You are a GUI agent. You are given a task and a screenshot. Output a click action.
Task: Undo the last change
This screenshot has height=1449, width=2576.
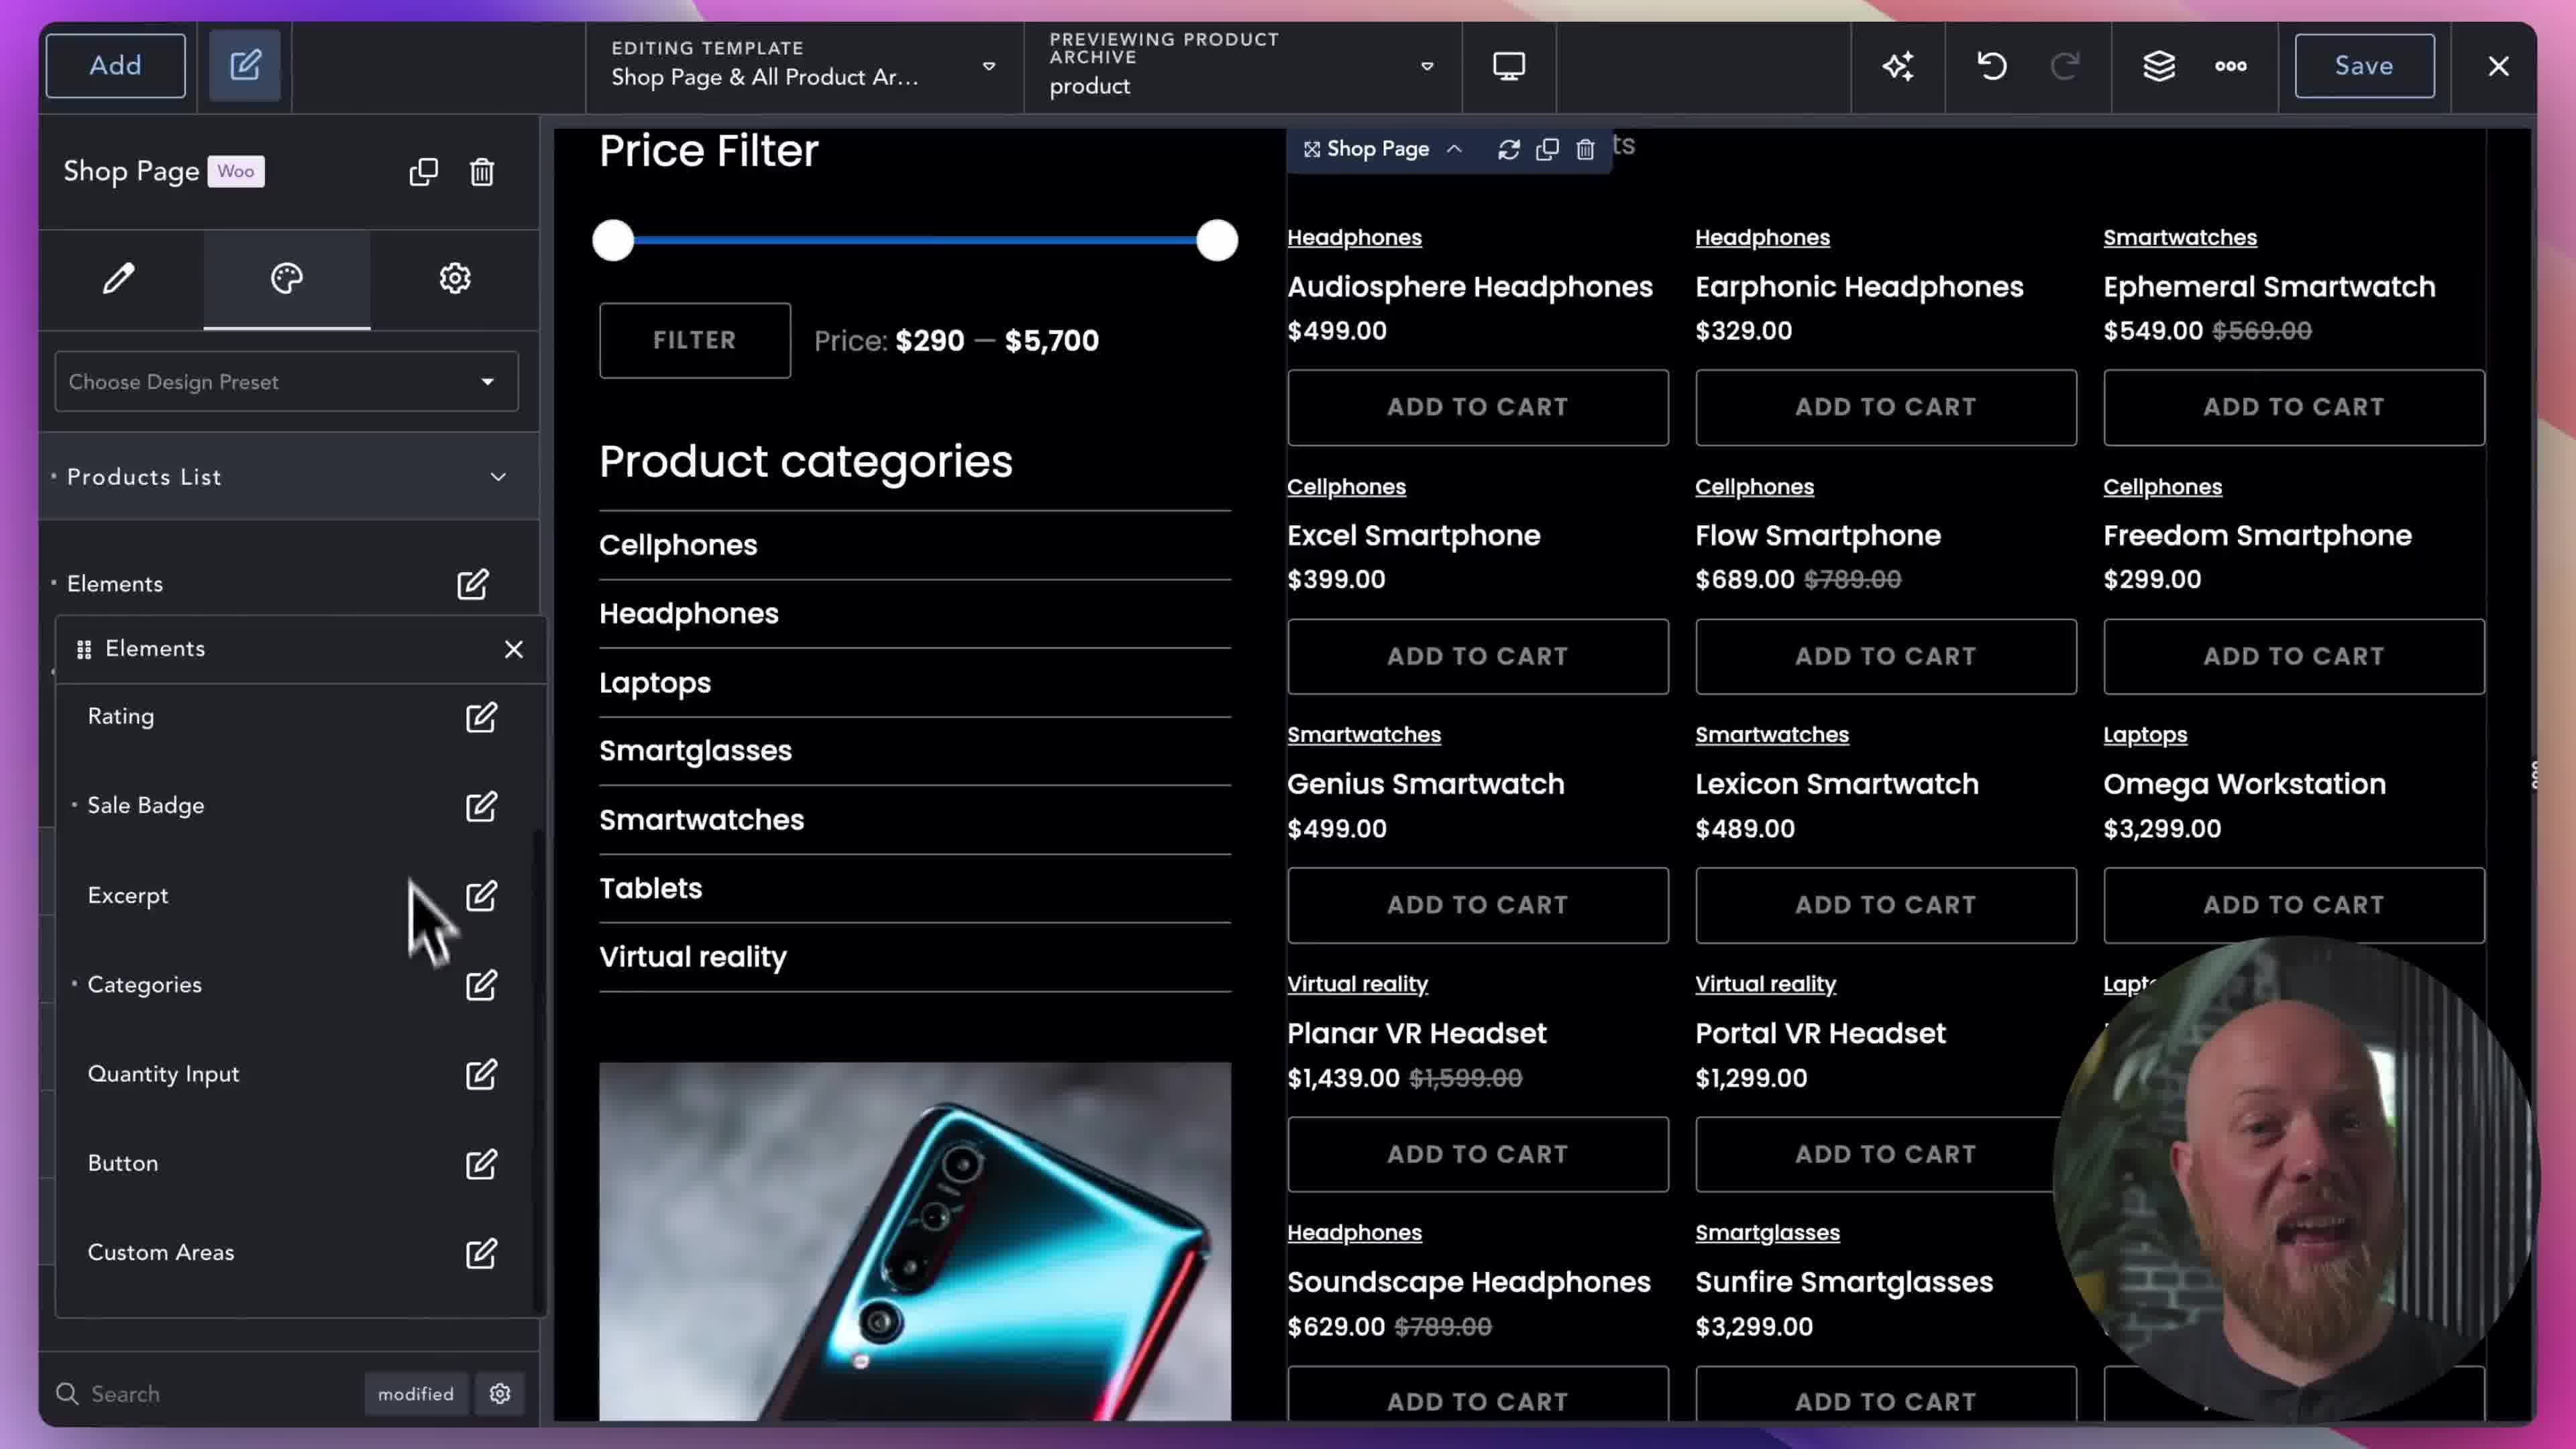coord(1991,66)
